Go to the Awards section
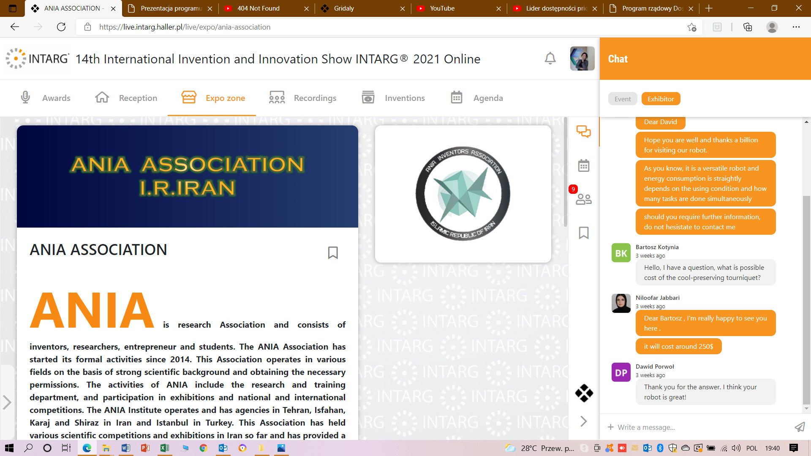 (46, 98)
